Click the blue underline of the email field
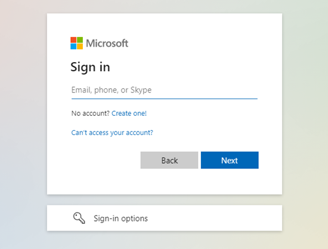The width and height of the screenshot is (328, 249). tap(165, 99)
